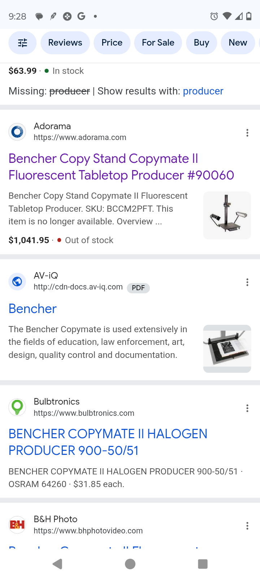
Task: Open recent apps square button
Action: point(203,564)
